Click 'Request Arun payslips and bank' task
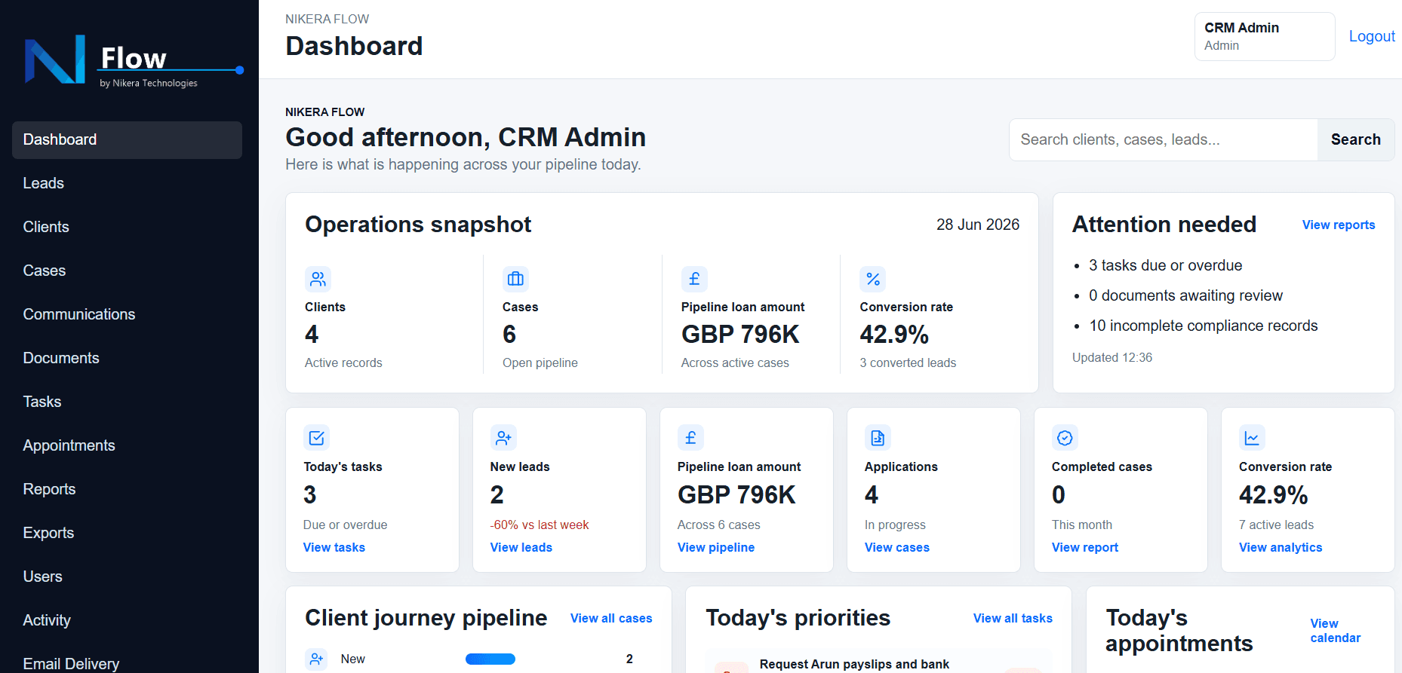Image resolution: width=1402 pixels, height=673 pixels. [854, 664]
